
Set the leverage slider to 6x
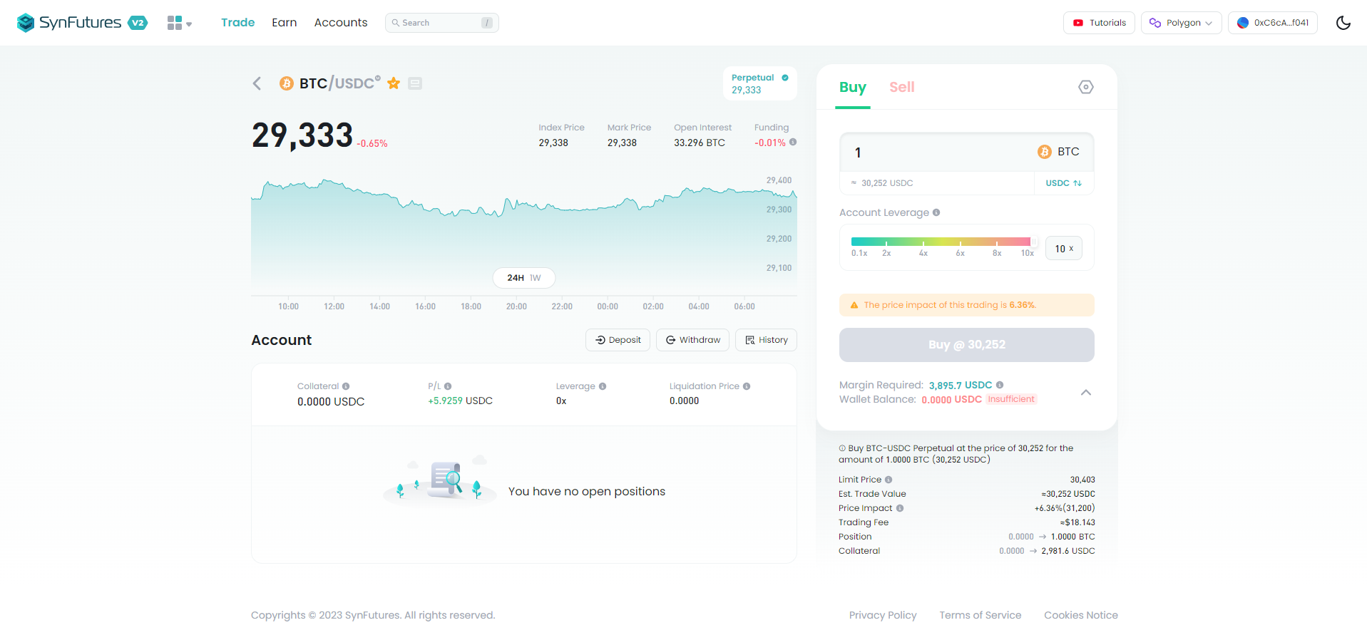coord(961,242)
